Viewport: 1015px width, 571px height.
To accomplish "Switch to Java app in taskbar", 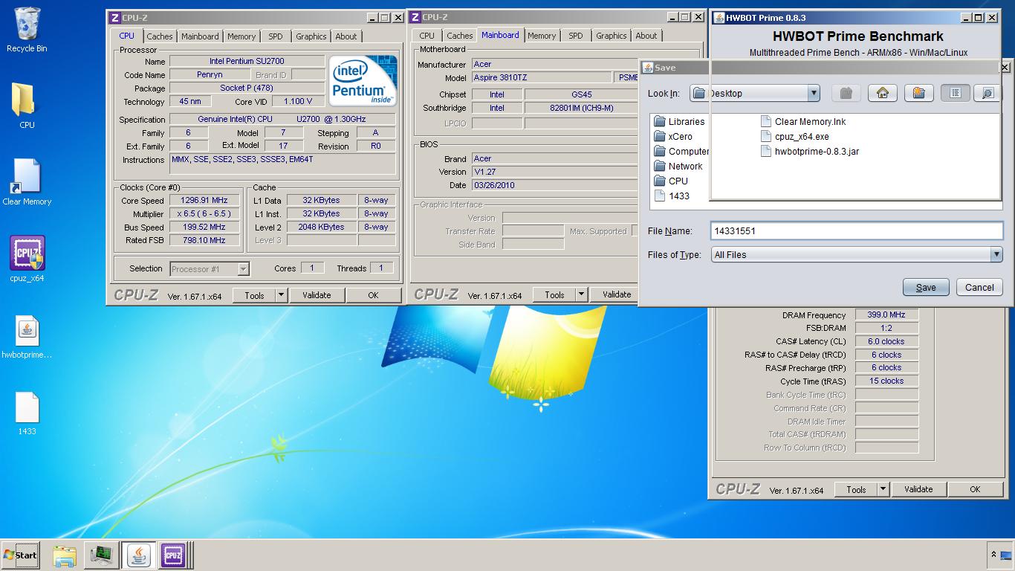I will pyautogui.click(x=138, y=555).
